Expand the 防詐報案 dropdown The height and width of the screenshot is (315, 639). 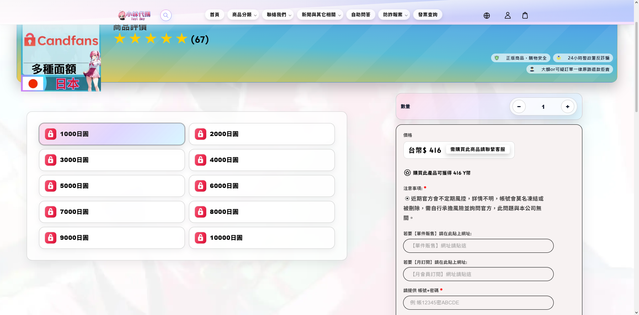[x=394, y=14]
